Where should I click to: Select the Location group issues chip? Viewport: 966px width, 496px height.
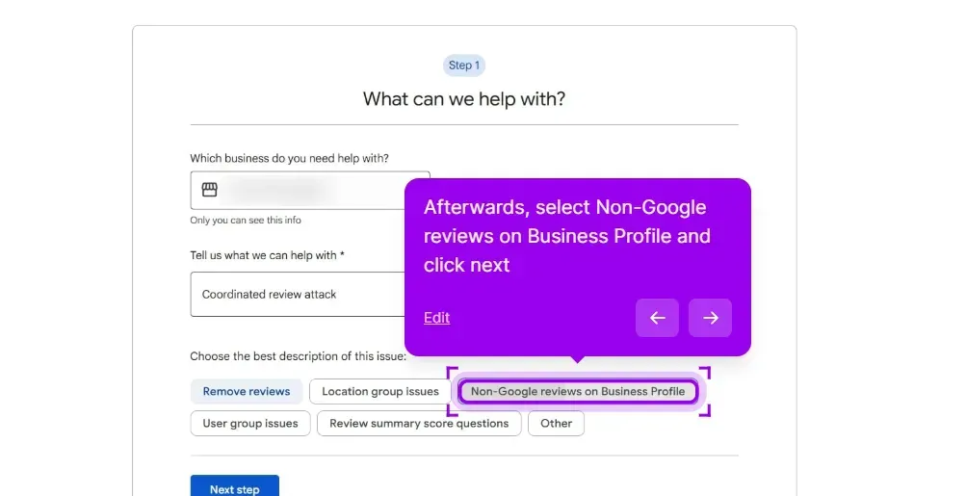click(380, 391)
